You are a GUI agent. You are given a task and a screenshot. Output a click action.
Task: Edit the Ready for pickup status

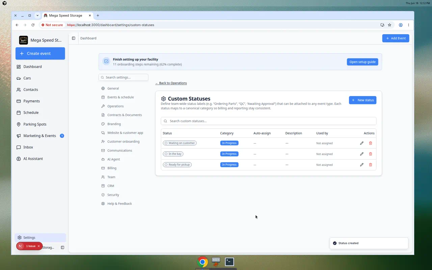point(361,165)
